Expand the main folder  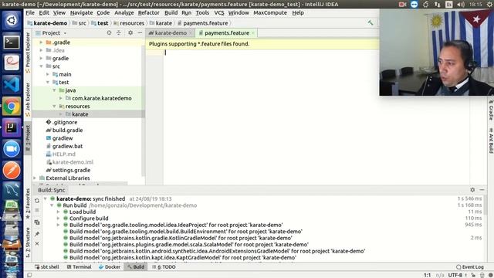click(48, 74)
